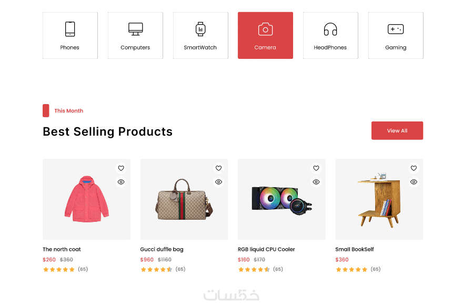Open The north coat product title
Image resolution: width=463 pixels, height=307 pixels.
62,249
